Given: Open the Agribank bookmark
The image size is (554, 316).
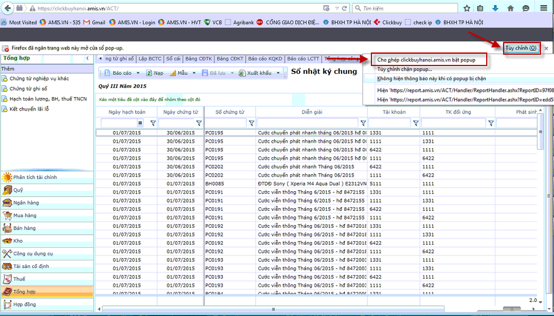Looking at the screenshot, I should tap(239, 22).
